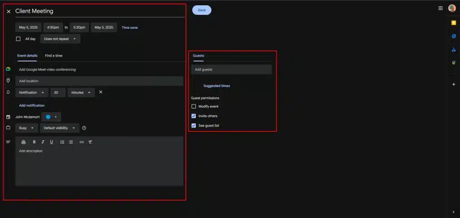Open the Does not repeat dropdown
Image resolution: width=460 pixels, height=218 pixels.
pyautogui.click(x=60, y=39)
